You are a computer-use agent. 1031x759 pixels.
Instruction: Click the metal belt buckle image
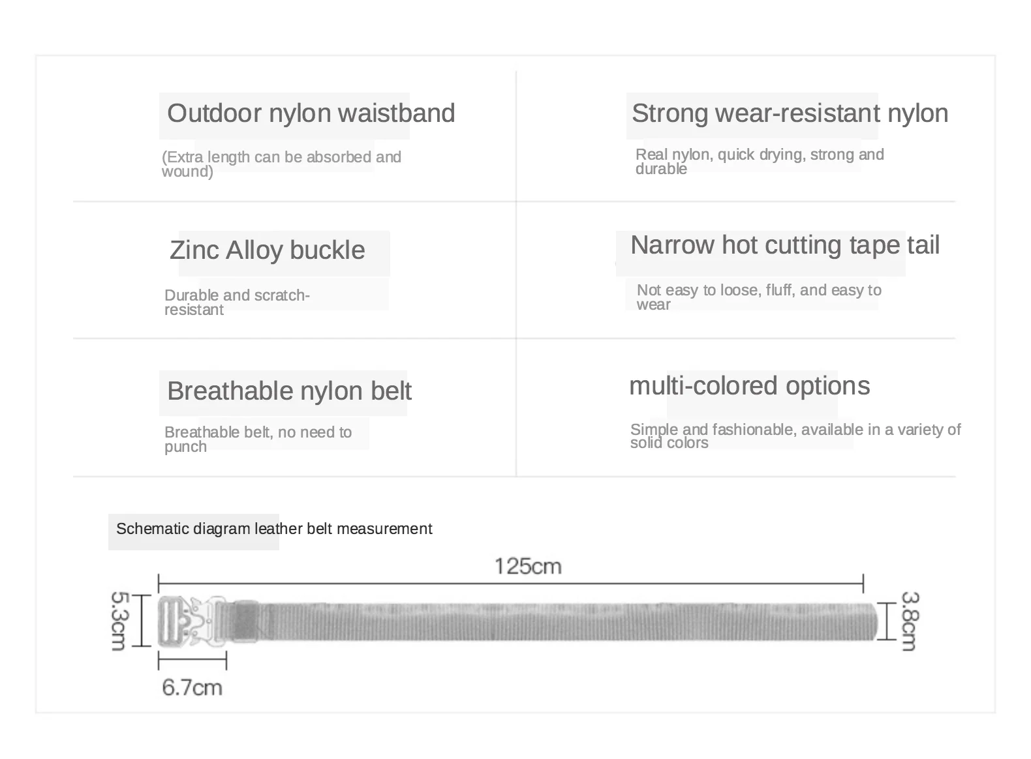pyautogui.click(x=192, y=621)
